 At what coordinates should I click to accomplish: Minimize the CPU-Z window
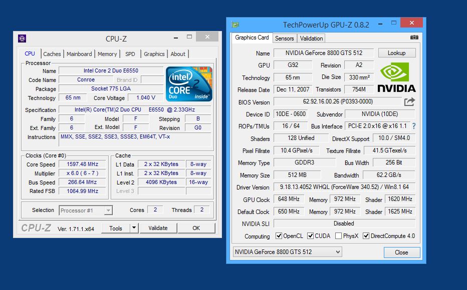tap(175, 38)
